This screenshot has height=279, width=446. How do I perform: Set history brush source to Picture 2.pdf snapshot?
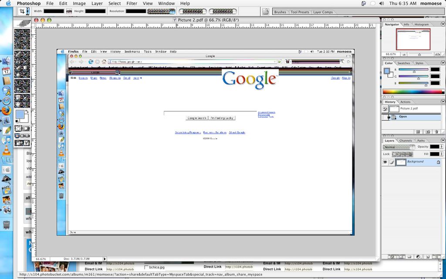click(x=385, y=109)
